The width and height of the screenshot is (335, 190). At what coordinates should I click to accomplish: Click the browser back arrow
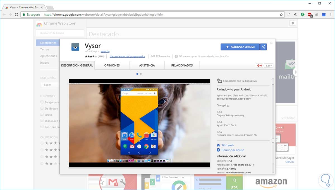coord(4,14)
